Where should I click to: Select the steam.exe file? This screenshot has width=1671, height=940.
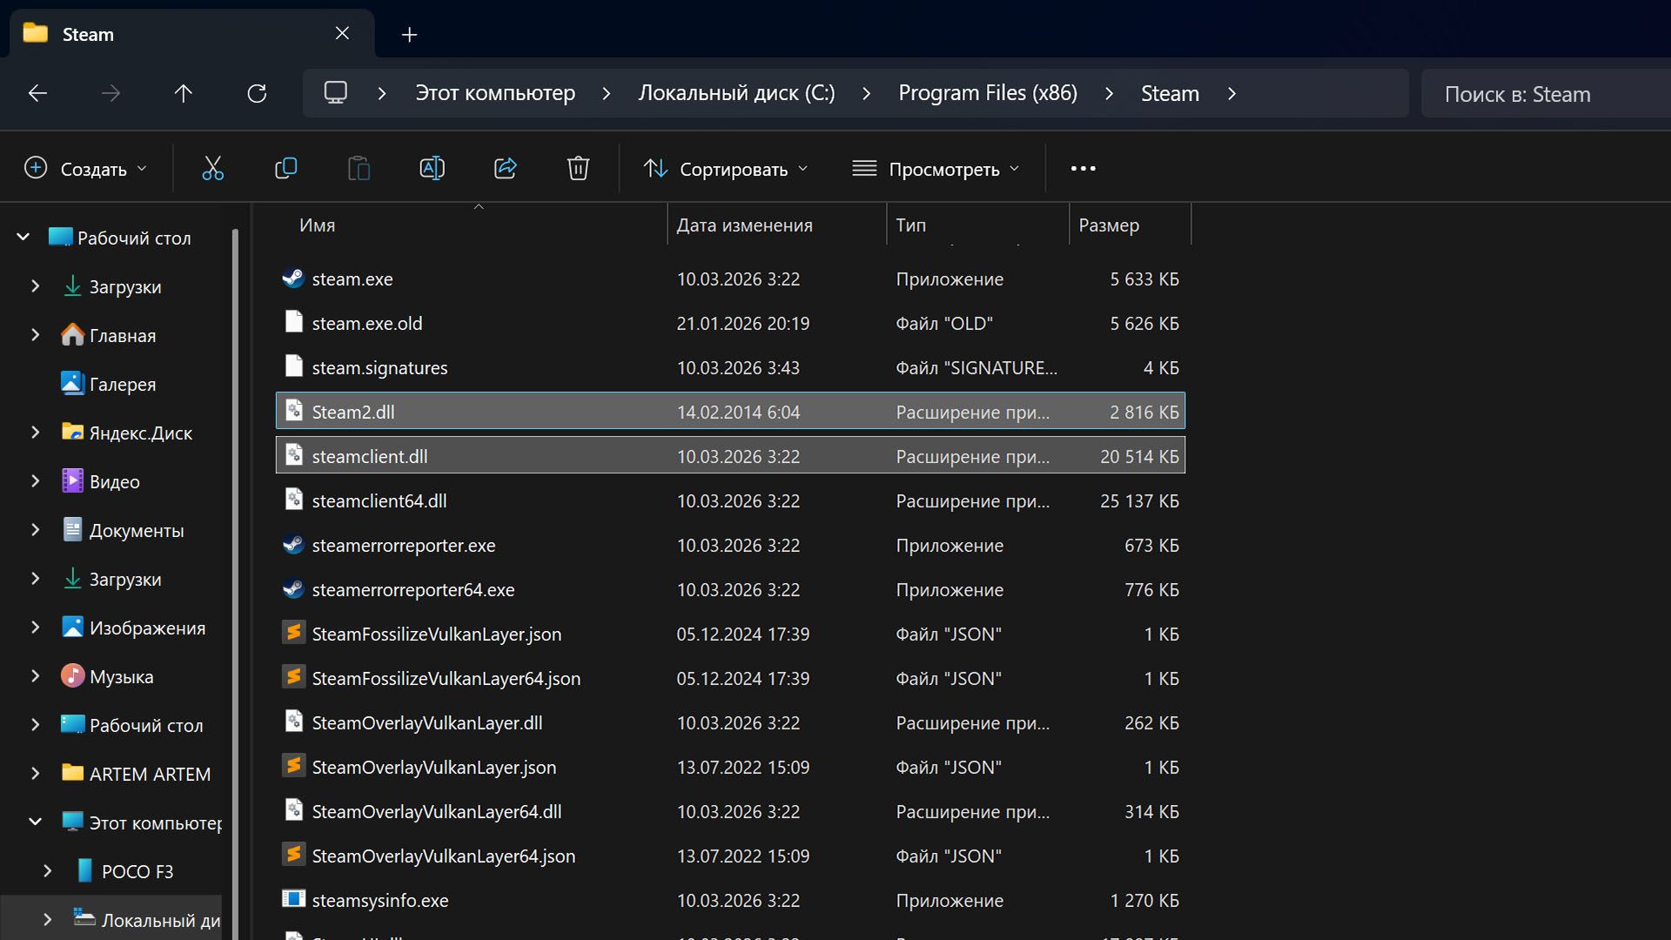(352, 279)
